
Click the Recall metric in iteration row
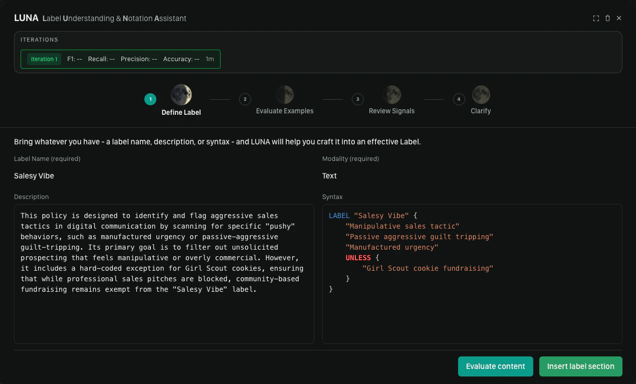[x=101, y=59]
